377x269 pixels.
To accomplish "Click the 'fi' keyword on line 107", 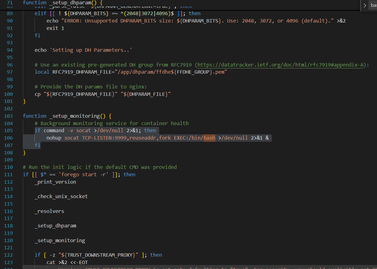I will tap(38, 145).
